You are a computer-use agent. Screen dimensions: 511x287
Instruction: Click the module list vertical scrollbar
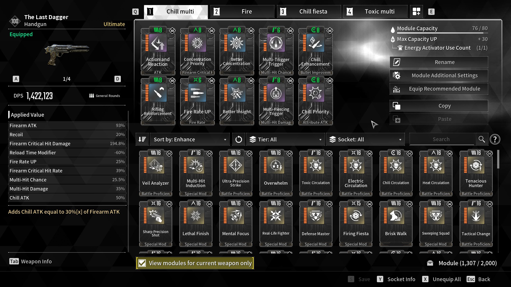coord(498,159)
